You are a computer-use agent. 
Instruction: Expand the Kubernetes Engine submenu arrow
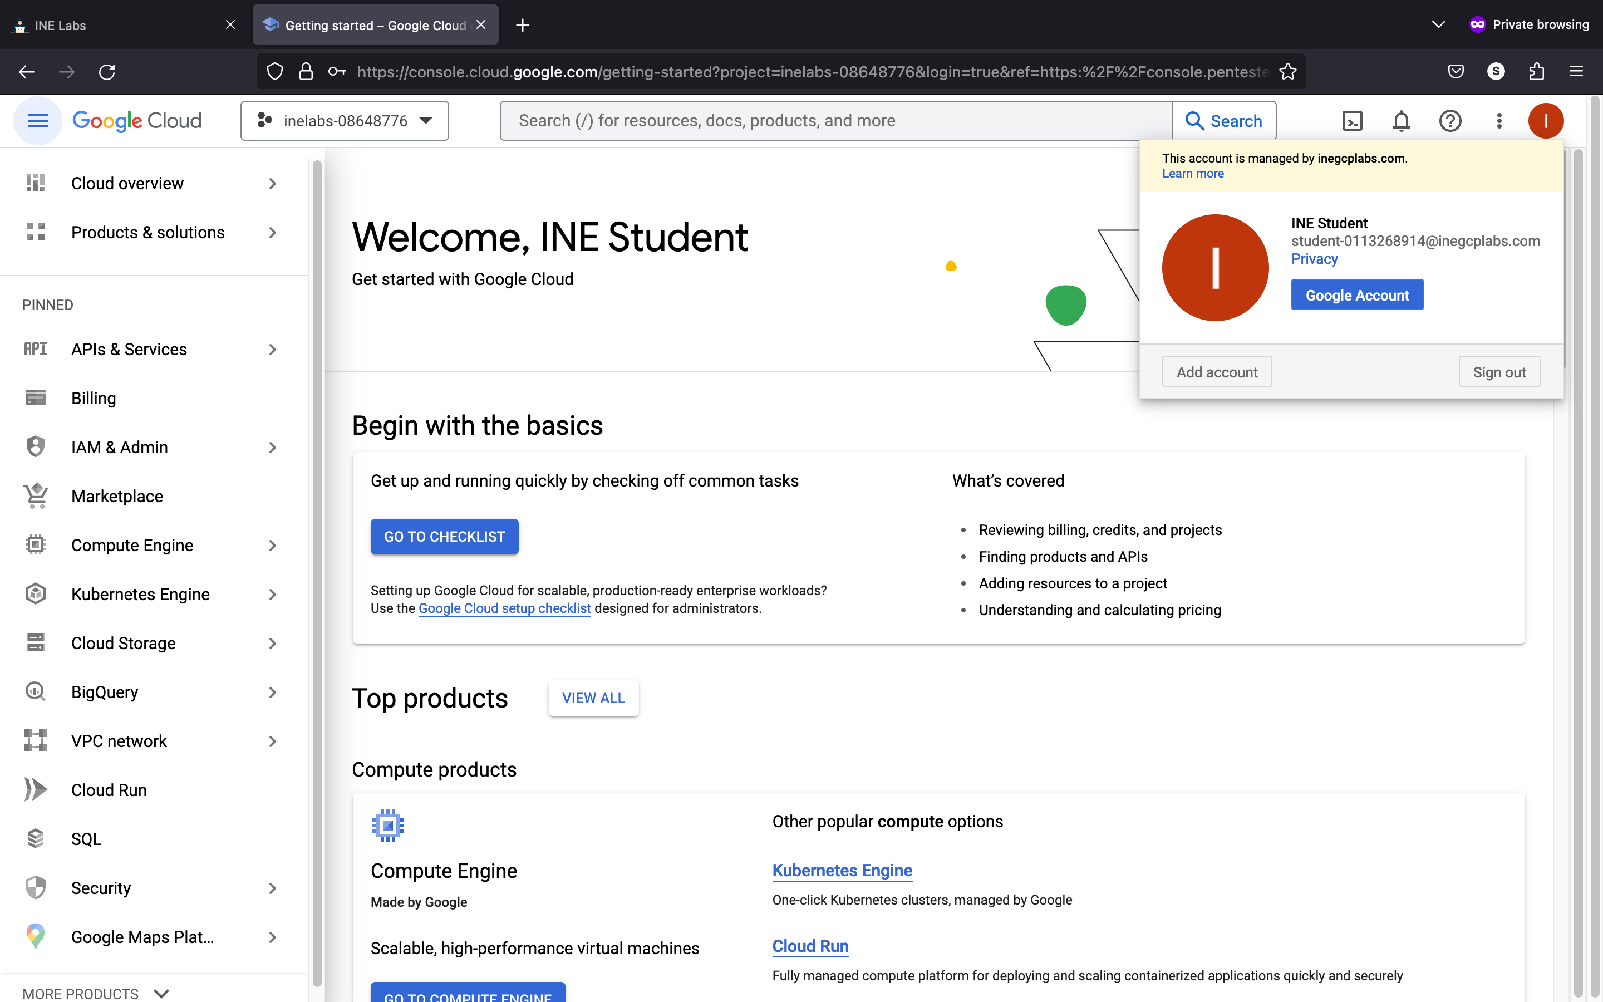click(x=273, y=595)
